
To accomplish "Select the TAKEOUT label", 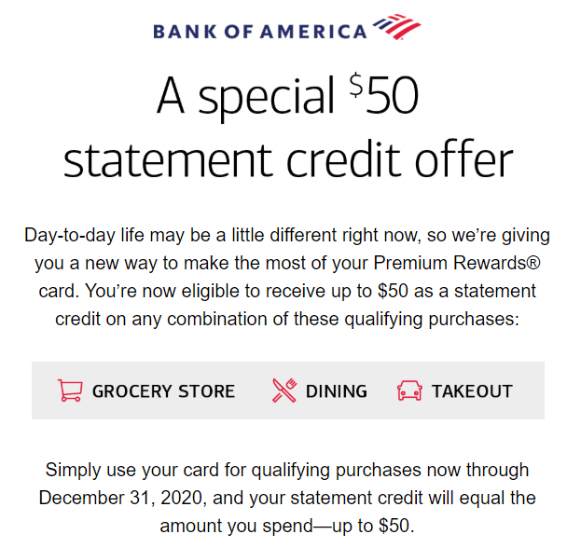I will coord(472,391).
